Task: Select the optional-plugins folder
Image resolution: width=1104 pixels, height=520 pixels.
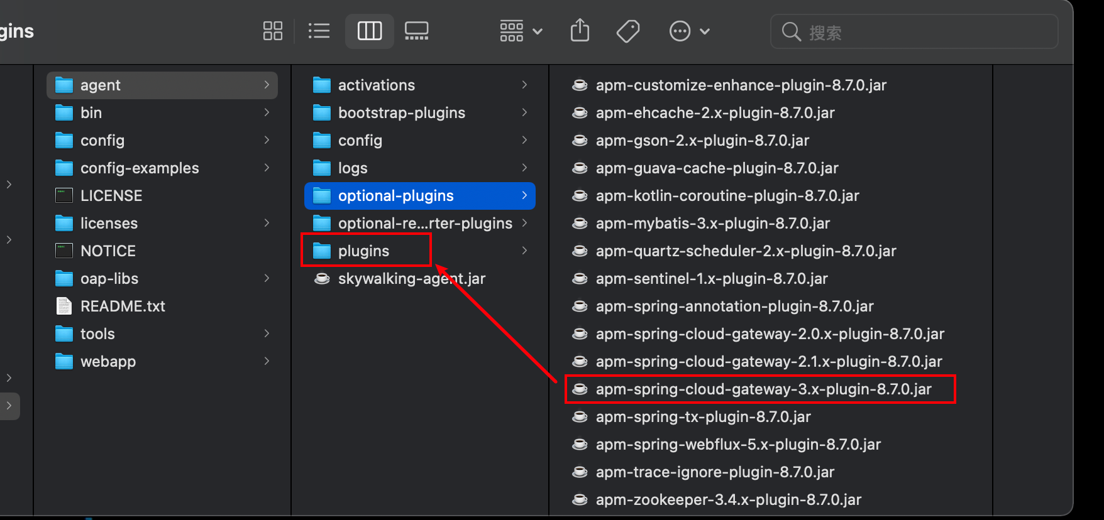Action: [x=420, y=195]
